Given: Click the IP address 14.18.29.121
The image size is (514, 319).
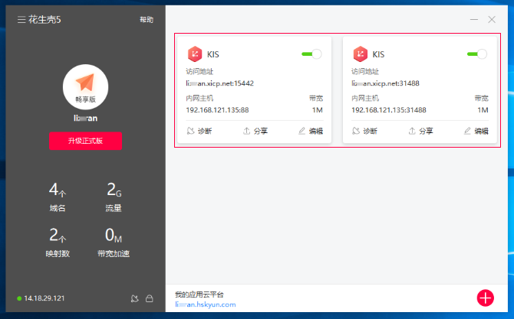Looking at the screenshot, I should click(x=44, y=298).
